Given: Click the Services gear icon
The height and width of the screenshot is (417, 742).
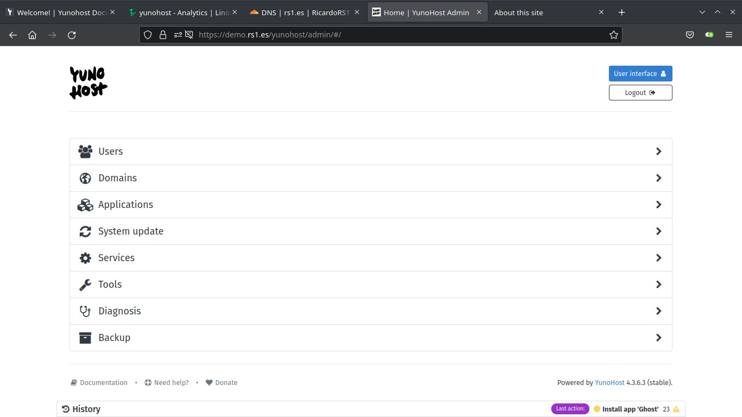Looking at the screenshot, I should click(x=85, y=258).
